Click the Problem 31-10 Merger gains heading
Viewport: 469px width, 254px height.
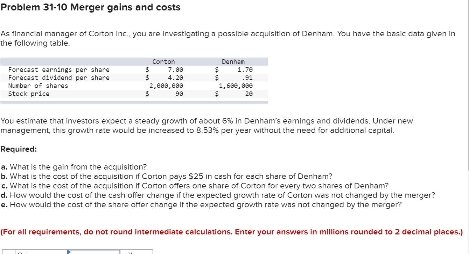(91, 7)
